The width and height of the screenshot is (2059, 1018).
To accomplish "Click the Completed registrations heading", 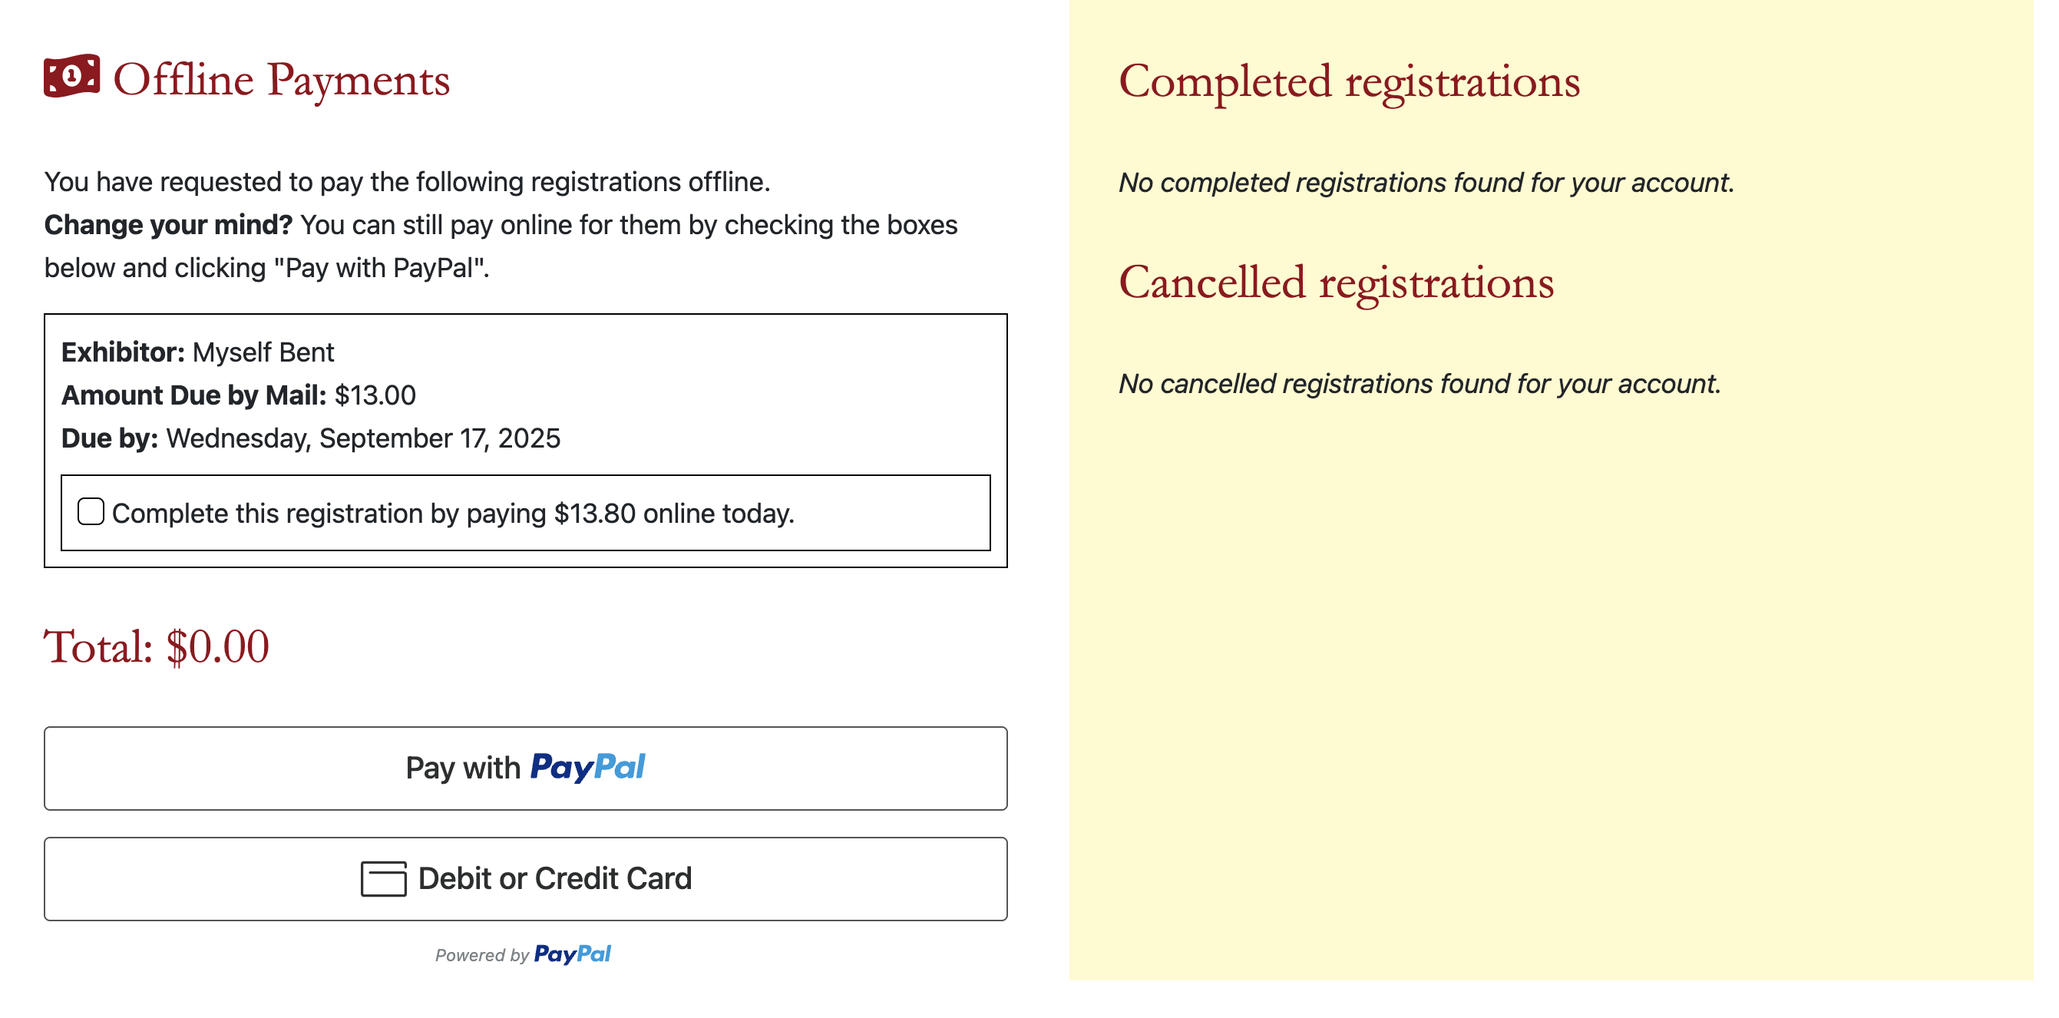I will tap(1348, 81).
